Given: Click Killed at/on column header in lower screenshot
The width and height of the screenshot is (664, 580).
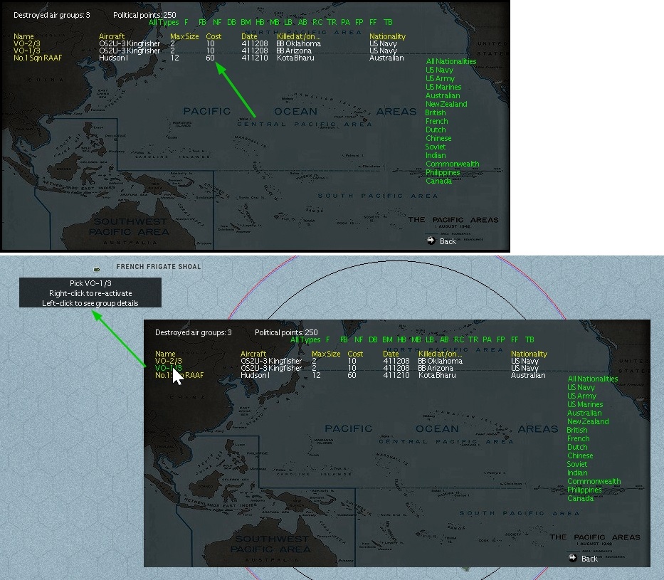Looking at the screenshot, I should coord(441,354).
